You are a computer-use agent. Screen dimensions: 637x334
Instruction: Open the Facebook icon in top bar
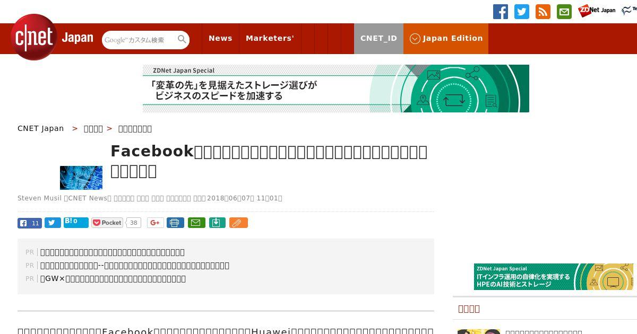tap(501, 12)
